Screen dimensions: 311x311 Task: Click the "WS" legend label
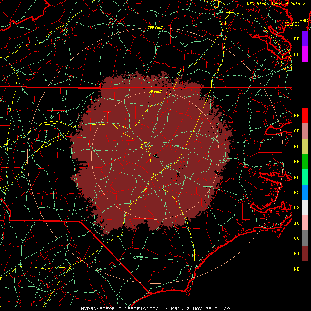click(x=297, y=192)
